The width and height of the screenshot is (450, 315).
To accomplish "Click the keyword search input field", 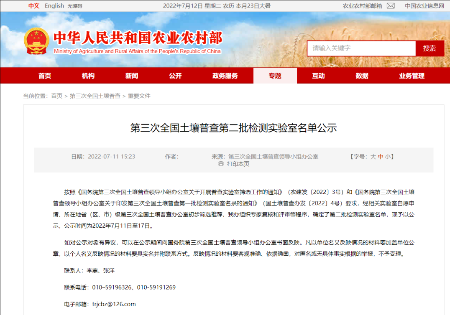I will pos(361,48).
